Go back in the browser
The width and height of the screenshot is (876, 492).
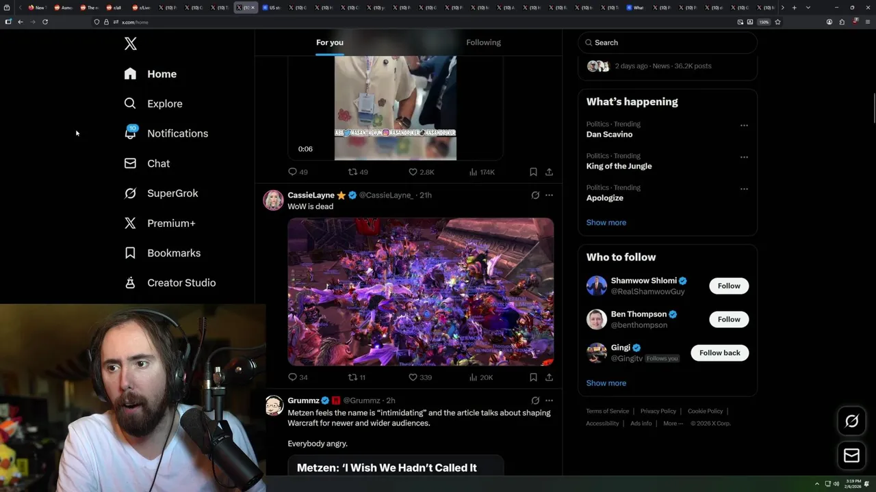21,22
